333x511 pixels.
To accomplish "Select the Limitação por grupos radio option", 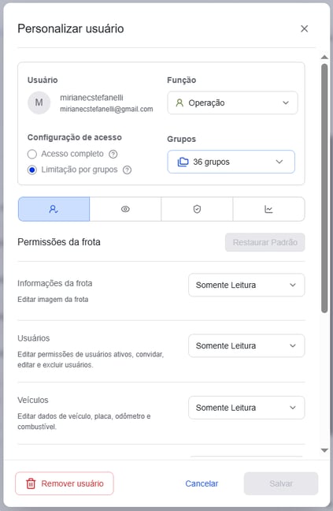I will 32,170.
